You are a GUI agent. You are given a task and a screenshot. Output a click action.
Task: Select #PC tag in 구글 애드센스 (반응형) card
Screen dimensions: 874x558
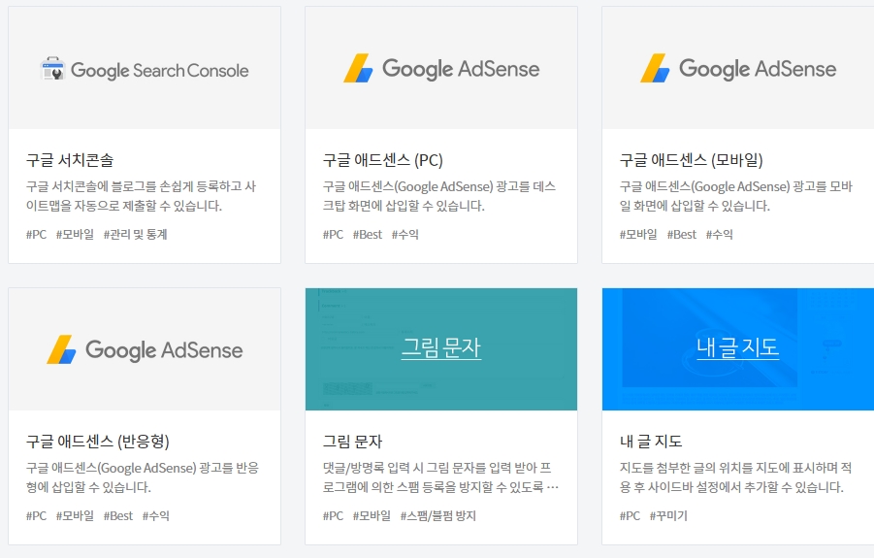36,515
